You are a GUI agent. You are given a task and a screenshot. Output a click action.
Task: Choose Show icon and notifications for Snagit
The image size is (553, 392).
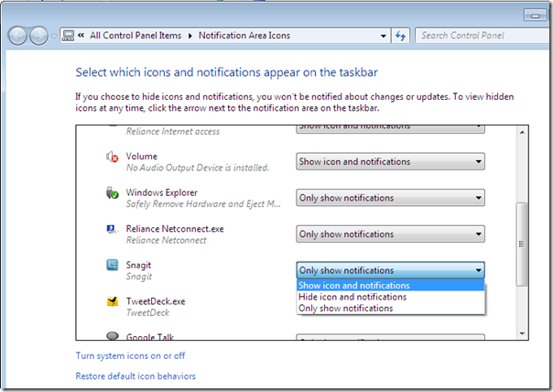390,285
